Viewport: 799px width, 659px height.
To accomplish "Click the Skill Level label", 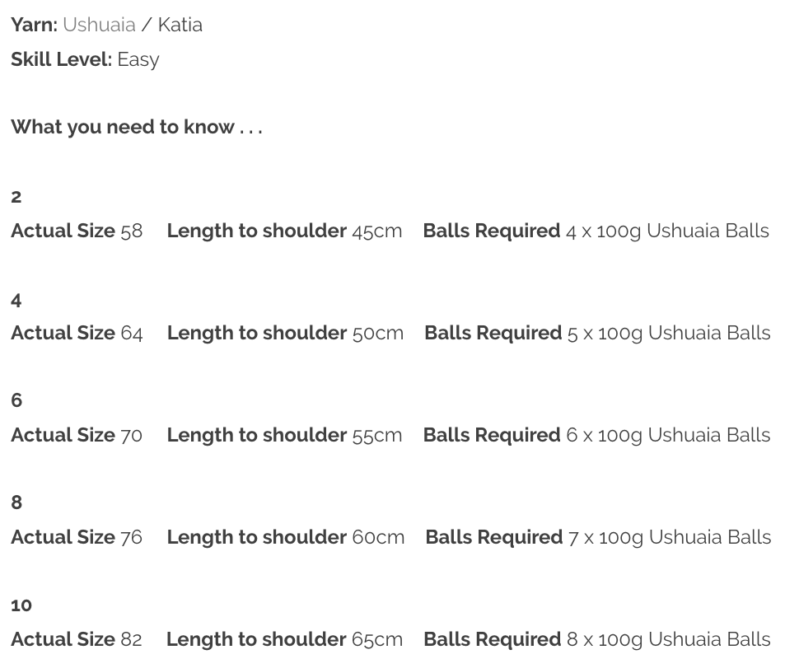I will click(x=61, y=59).
